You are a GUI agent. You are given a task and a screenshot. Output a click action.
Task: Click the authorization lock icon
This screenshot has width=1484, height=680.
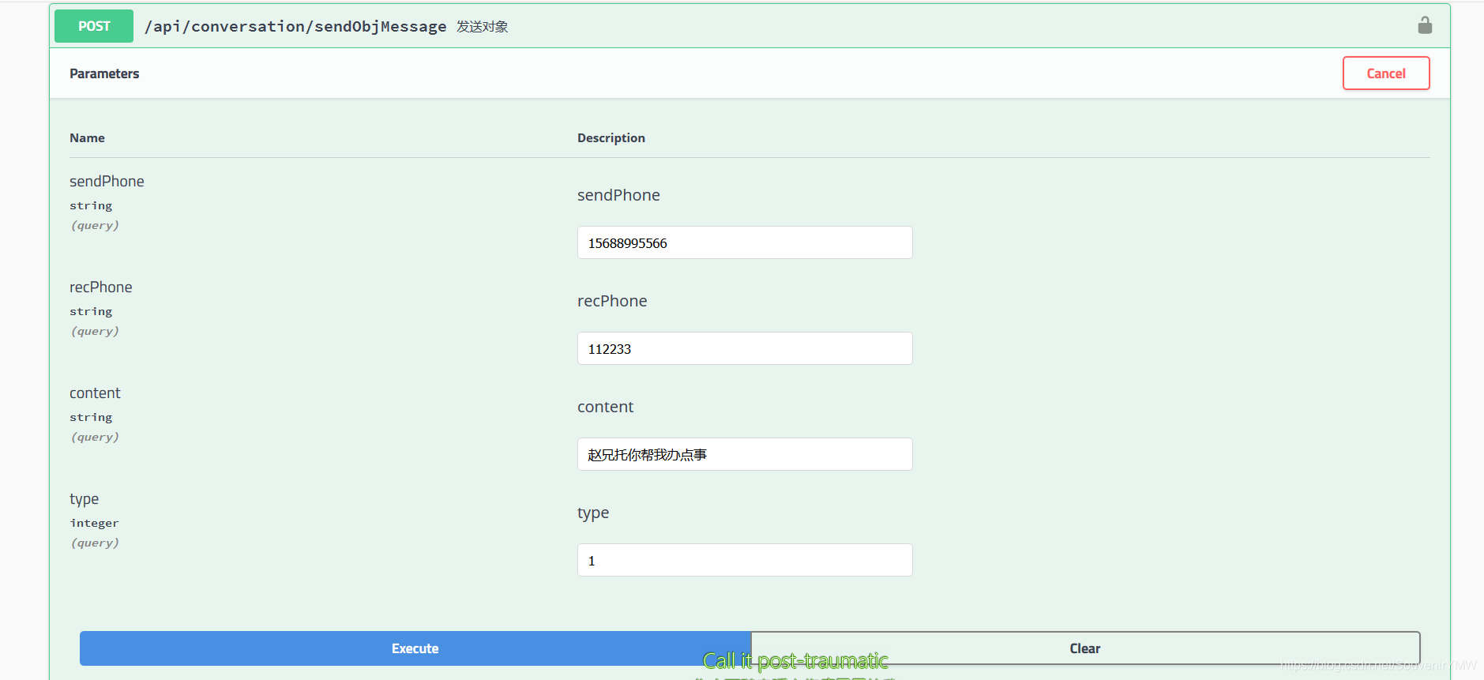[x=1425, y=25]
